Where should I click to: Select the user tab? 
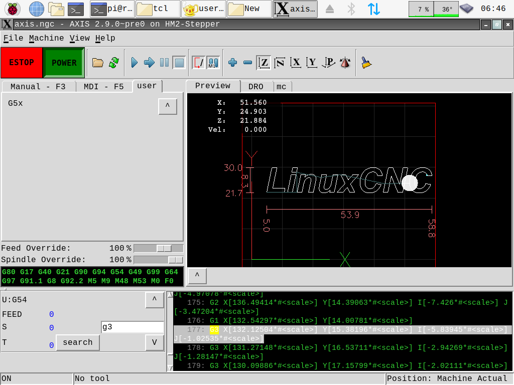[x=147, y=86]
